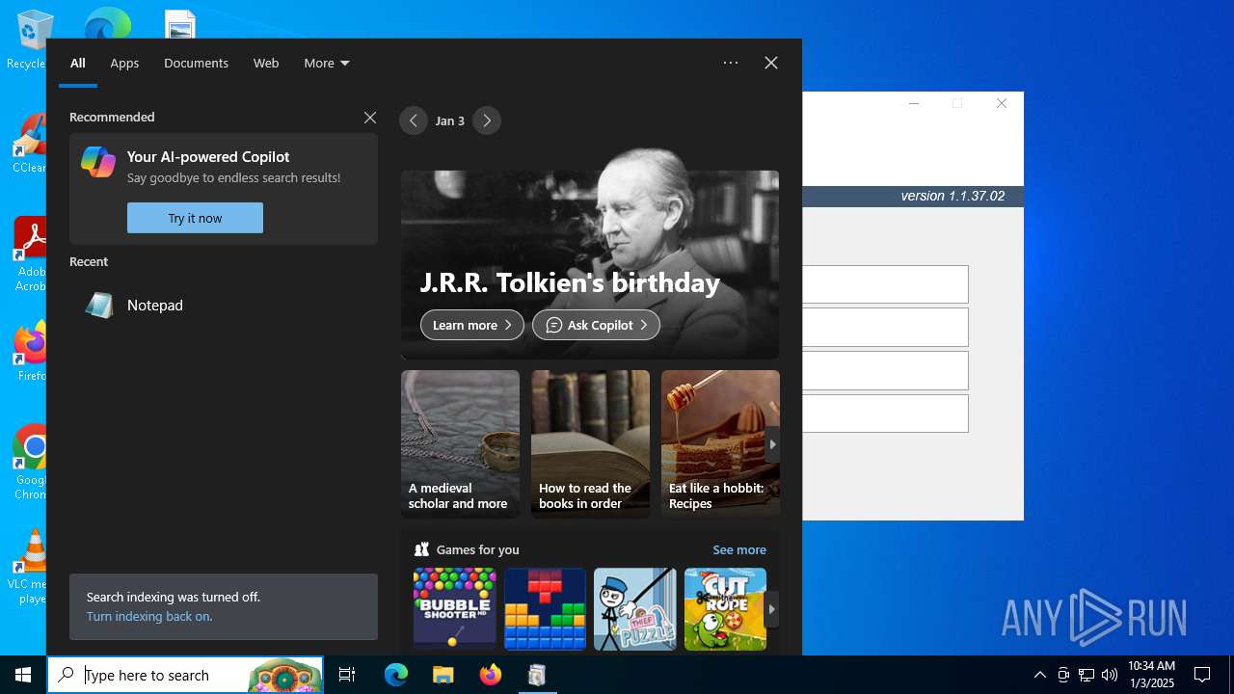The height and width of the screenshot is (694, 1234).
Task: Open Microsoft Edge from the taskbar
Action: tap(396, 675)
